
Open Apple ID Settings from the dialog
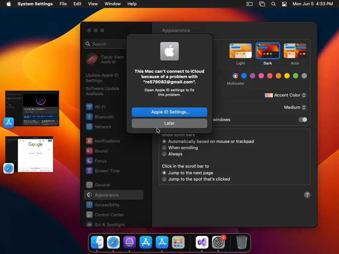tap(169, 112)
